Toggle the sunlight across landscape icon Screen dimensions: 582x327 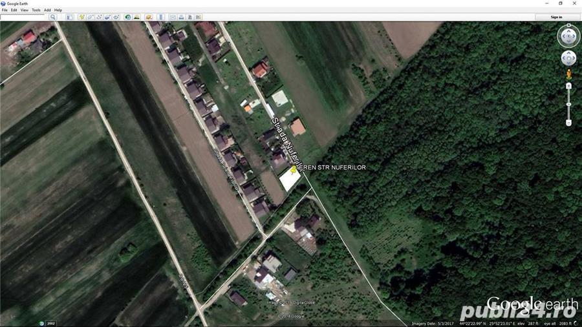[x=136, y=17]
